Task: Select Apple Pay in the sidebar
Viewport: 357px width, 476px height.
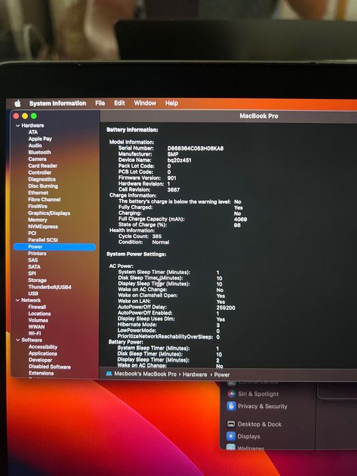Action: (x=40, y=139)
